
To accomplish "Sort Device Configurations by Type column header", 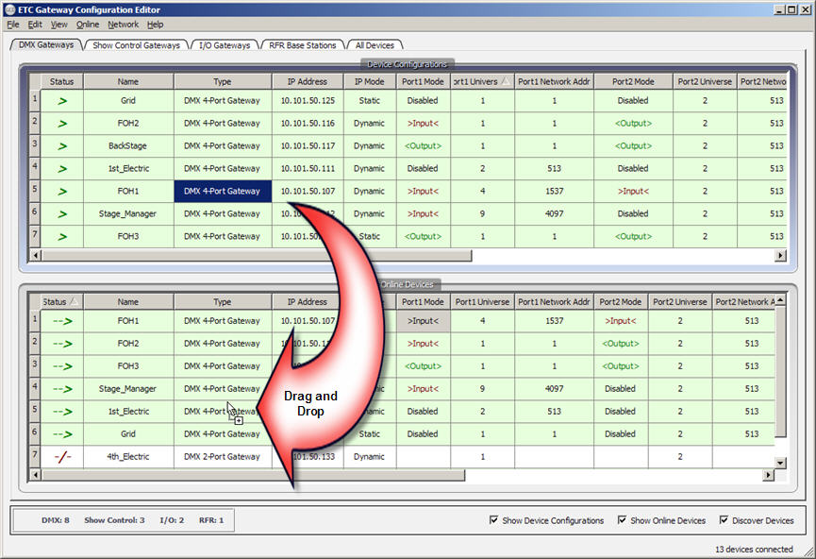I will 223,81.
